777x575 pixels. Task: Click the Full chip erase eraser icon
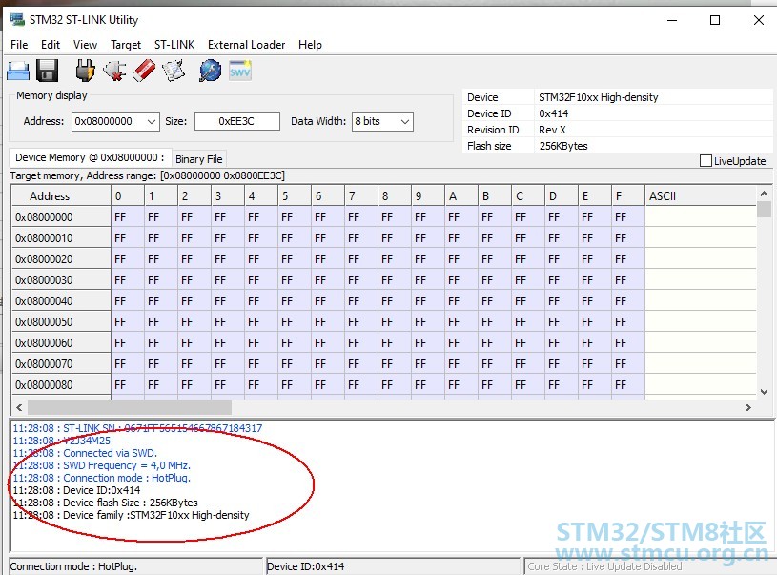click(144, 71)
